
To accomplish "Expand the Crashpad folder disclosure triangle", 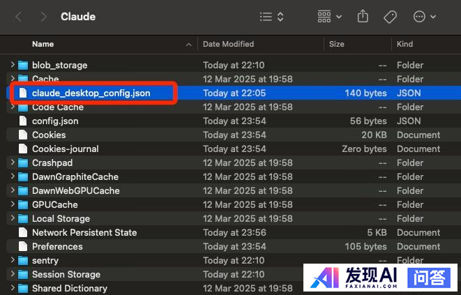I will 13,162.
